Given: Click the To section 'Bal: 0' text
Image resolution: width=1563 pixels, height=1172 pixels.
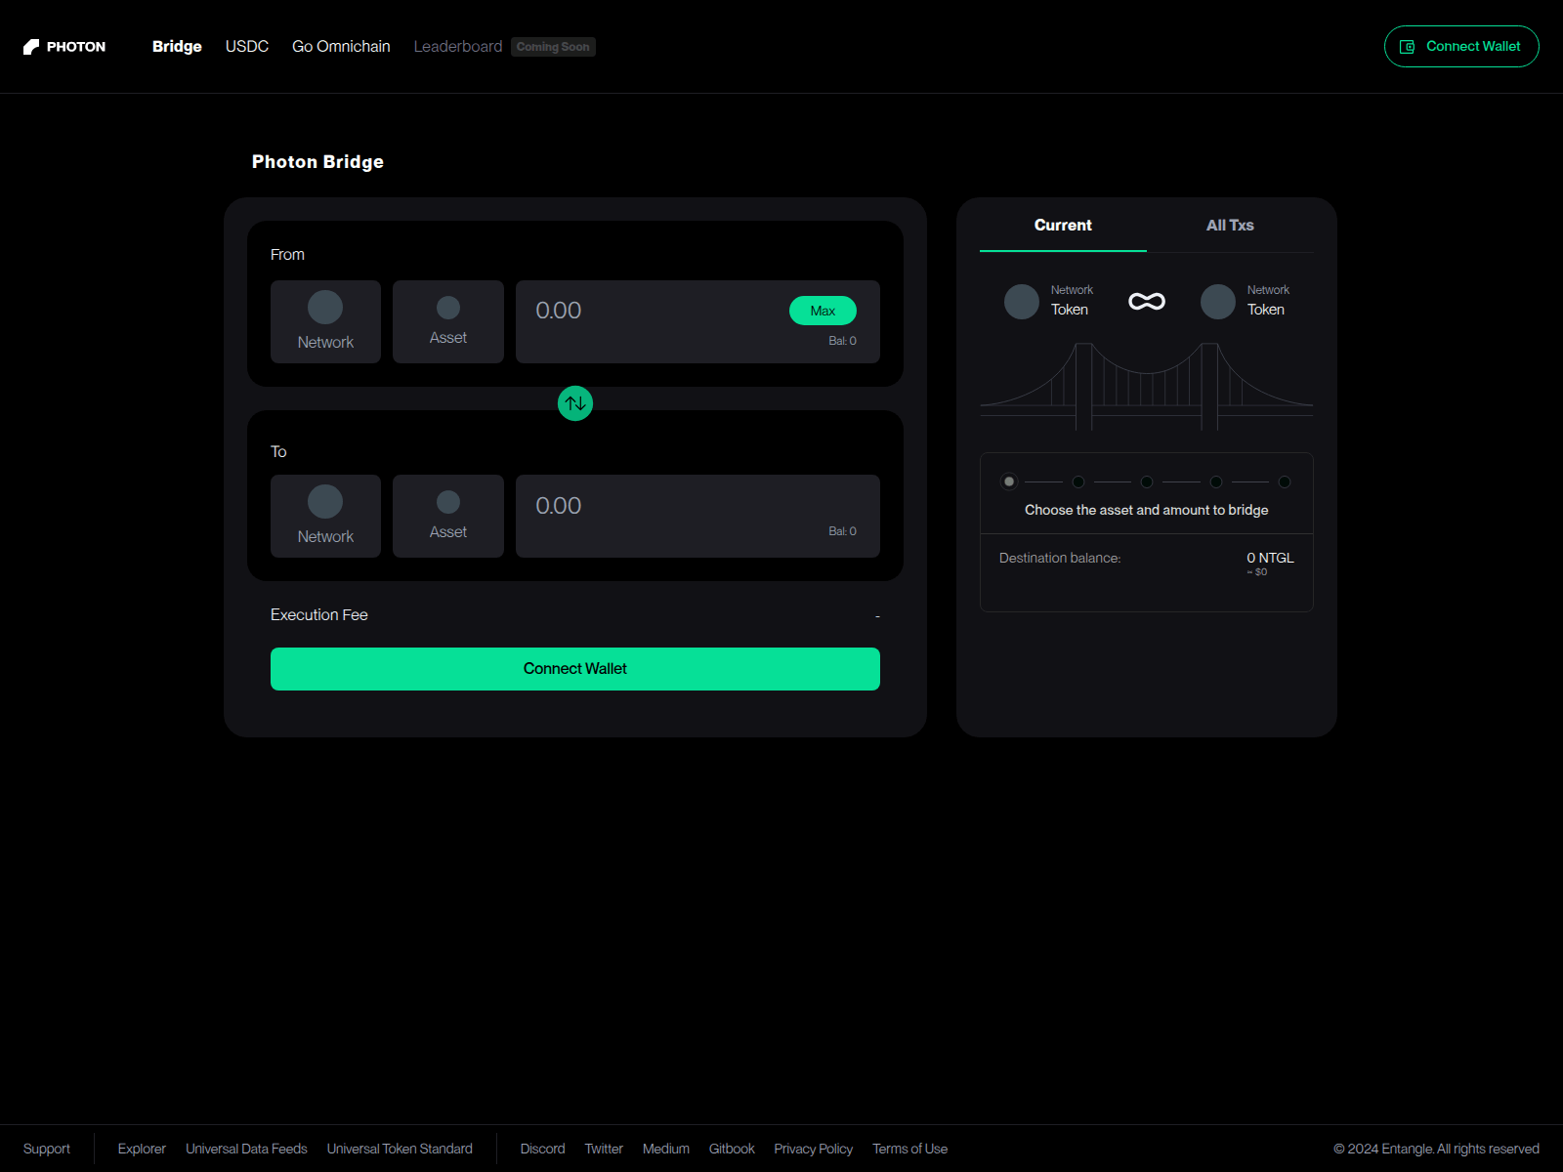Looking at the screenshot, I should tap(842, 531).
